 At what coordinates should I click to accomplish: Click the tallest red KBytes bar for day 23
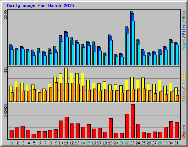133,121
